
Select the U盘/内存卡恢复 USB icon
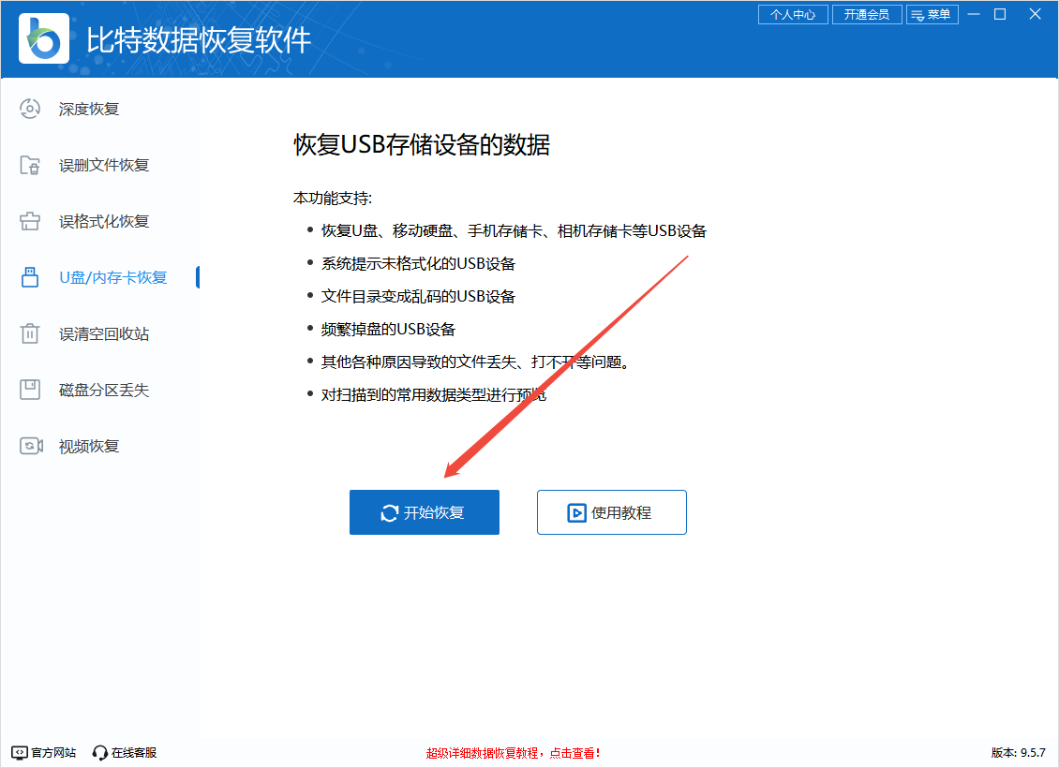[x=30, y=277]
